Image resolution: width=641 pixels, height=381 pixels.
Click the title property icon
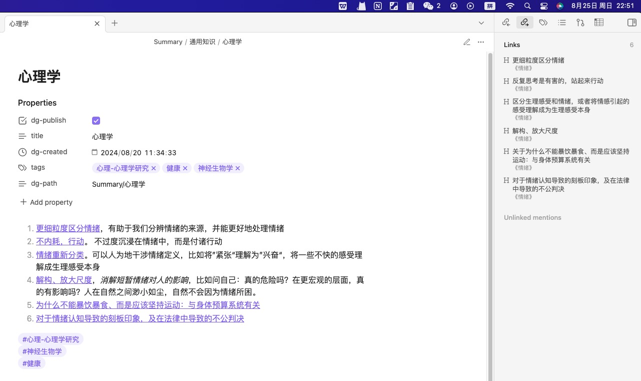[23, 136]
